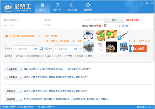Expand the 选择乘客 dropdown arrow
Screen dimensions: 155x109
coord(20,69)
